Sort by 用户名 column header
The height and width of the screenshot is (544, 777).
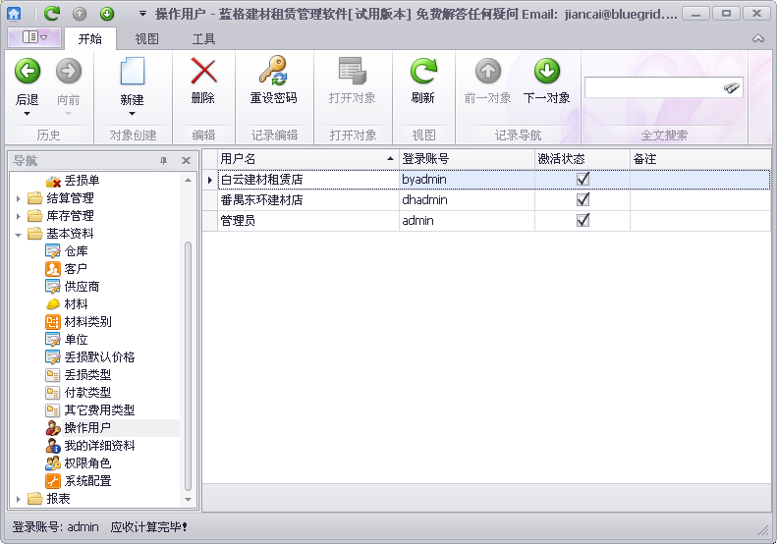point(308,159)
